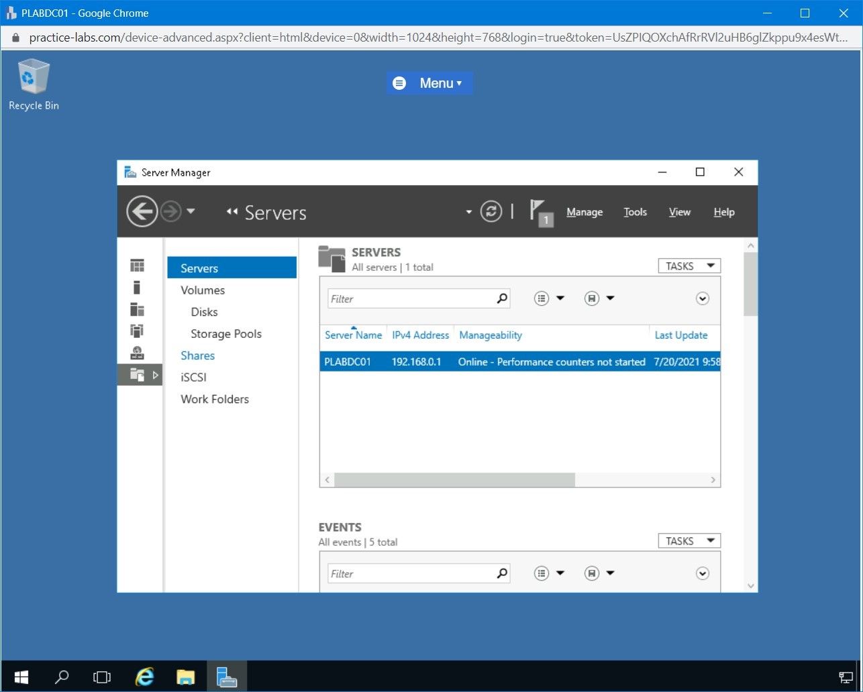
Task: Click the Windows Start button
Action: pos(21,677)
